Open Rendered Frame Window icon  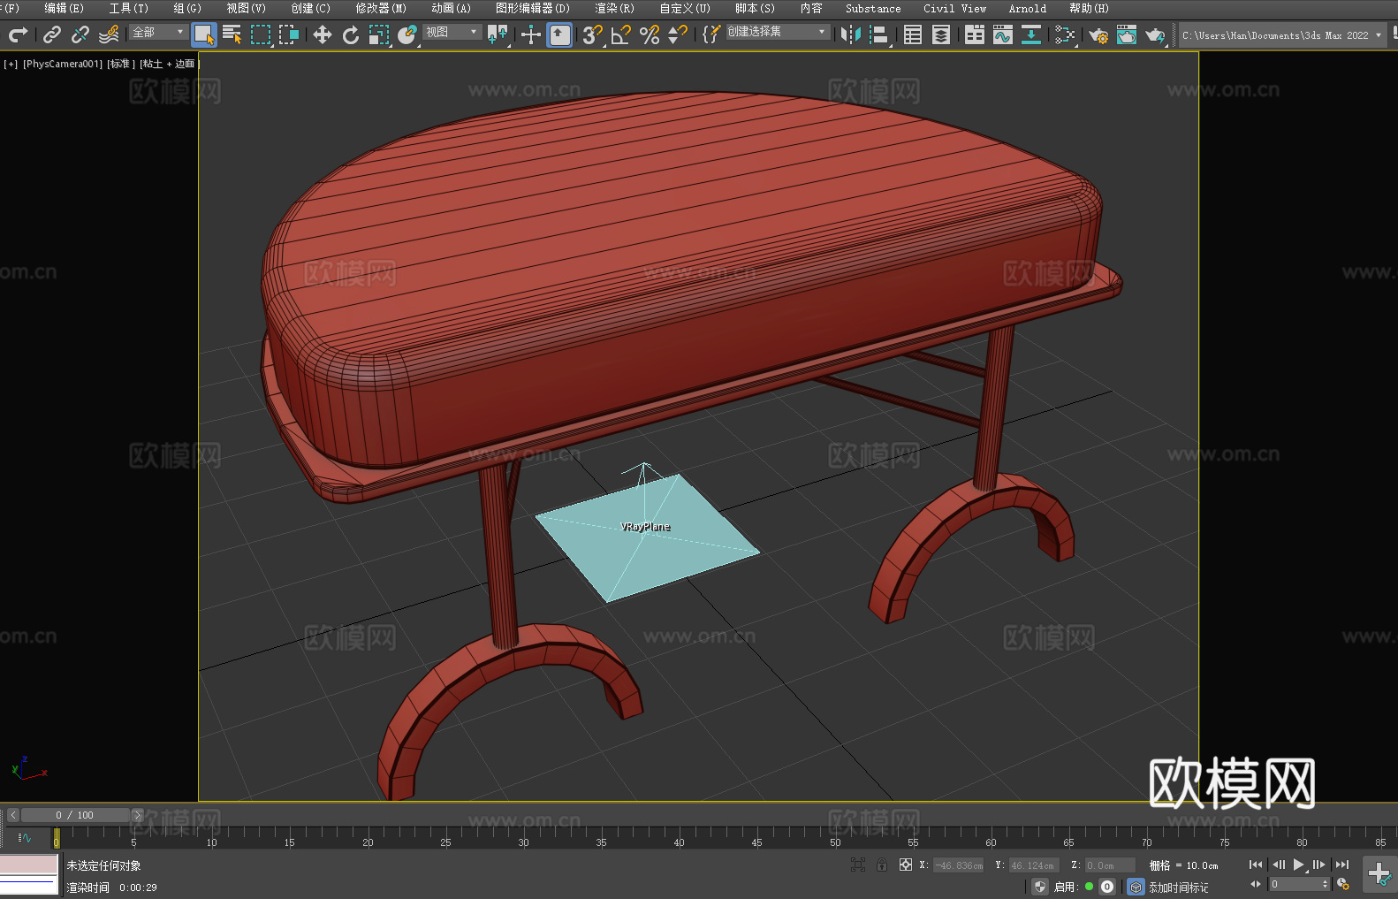(1127, 34)
